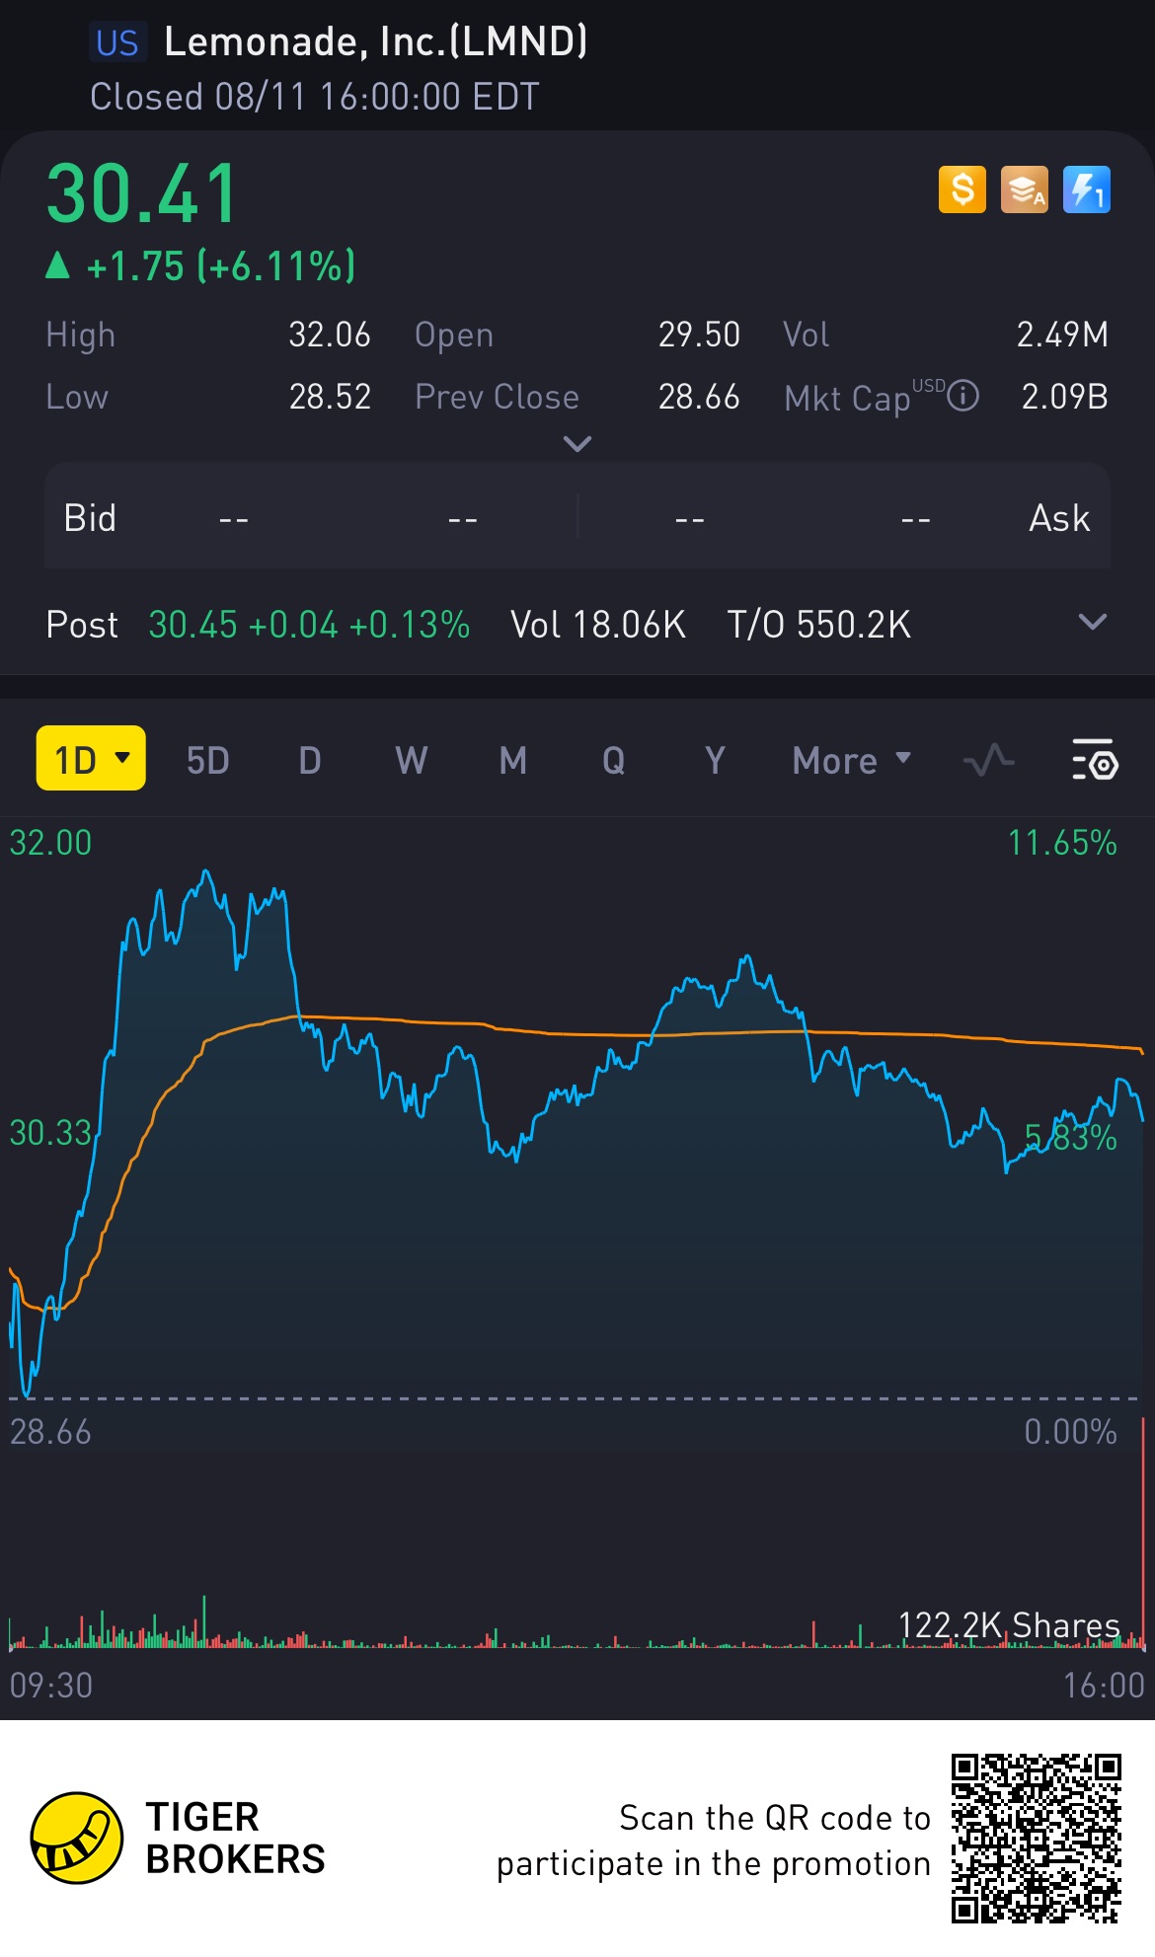Tap the Mkt Cap info icon

pos(962,397)
